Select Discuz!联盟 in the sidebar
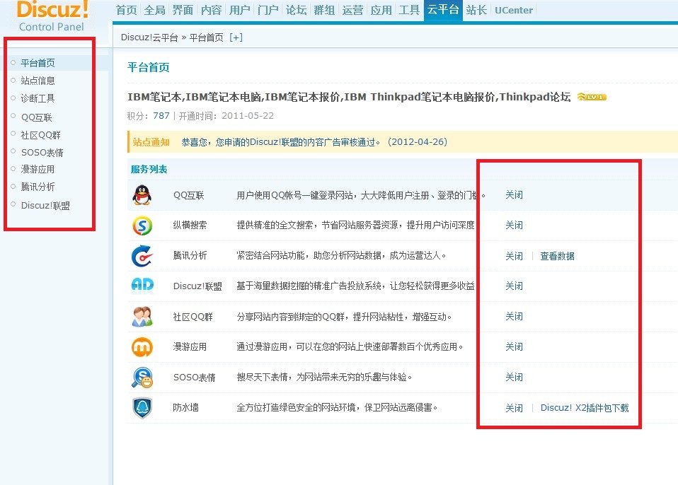This screenshot has height=485, width=678. 45,206
